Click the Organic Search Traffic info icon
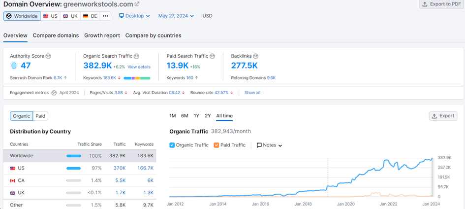This screenshot has height=209, width=465. (136, 56)
